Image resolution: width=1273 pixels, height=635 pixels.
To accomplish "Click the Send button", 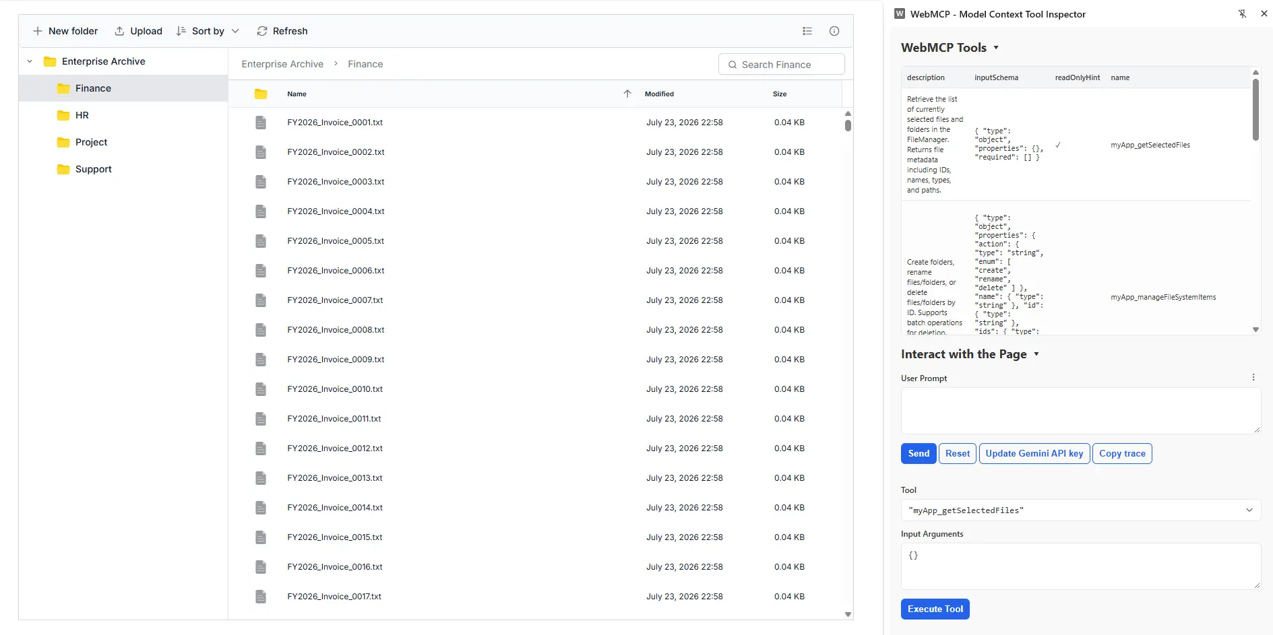I will 919,454.
